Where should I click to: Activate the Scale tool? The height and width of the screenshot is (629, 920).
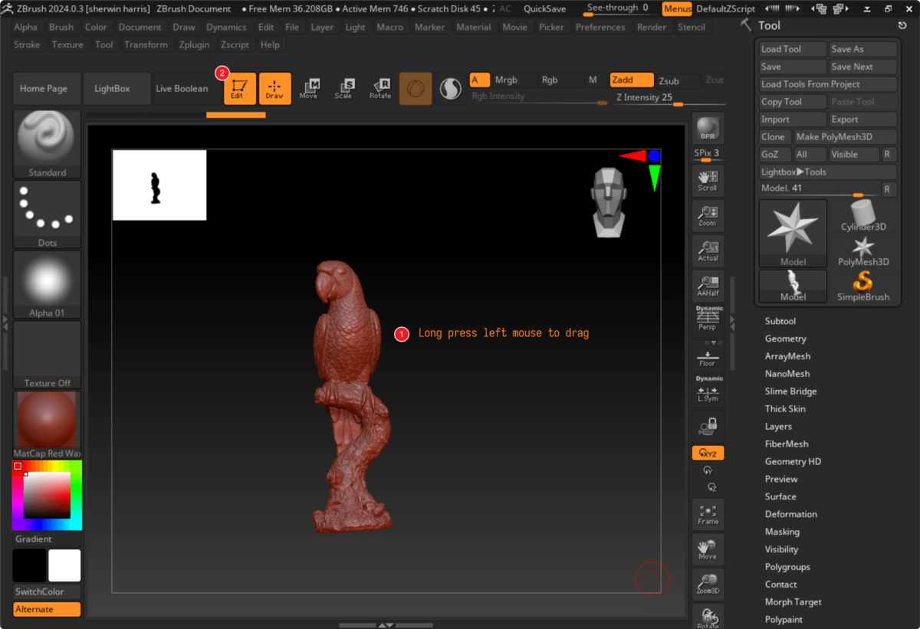click(x=345, y=88)
